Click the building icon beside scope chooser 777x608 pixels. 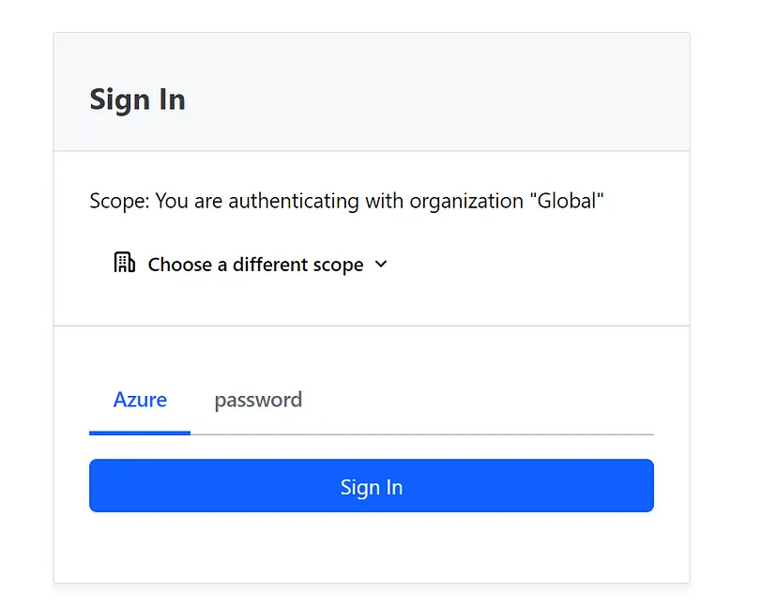[x=124, y=263]
